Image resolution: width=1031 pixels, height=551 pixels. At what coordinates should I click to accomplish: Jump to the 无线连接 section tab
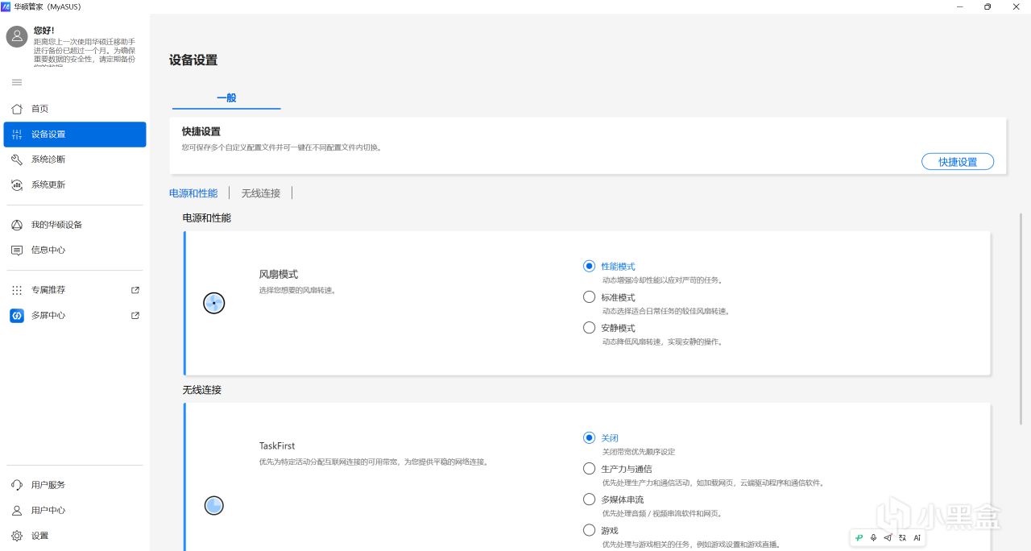261,193
